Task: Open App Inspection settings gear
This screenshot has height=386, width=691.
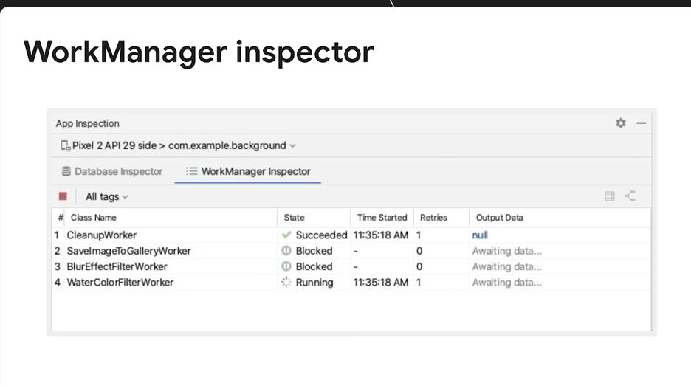Action: click(x=620, y=123)
